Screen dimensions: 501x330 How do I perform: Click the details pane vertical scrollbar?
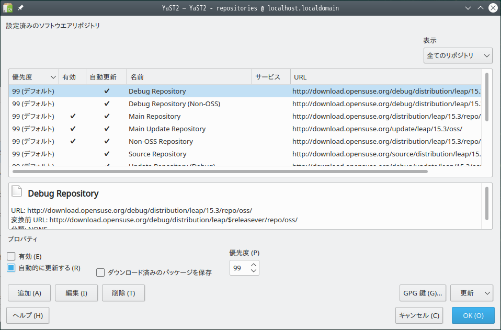pos(487,203)
